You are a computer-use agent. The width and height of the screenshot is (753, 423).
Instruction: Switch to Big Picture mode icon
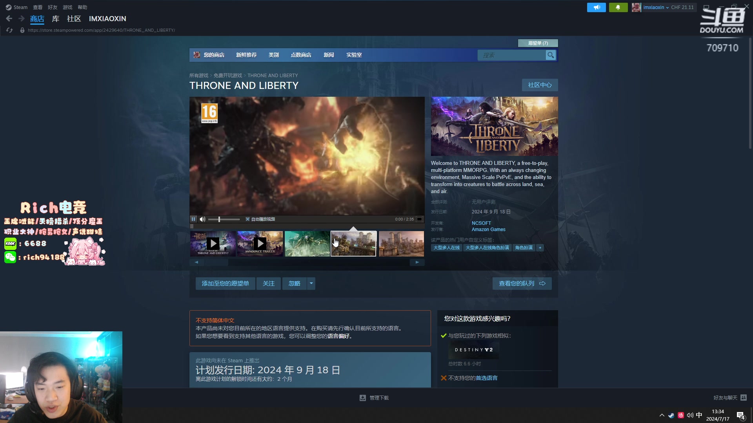[706, 7]
